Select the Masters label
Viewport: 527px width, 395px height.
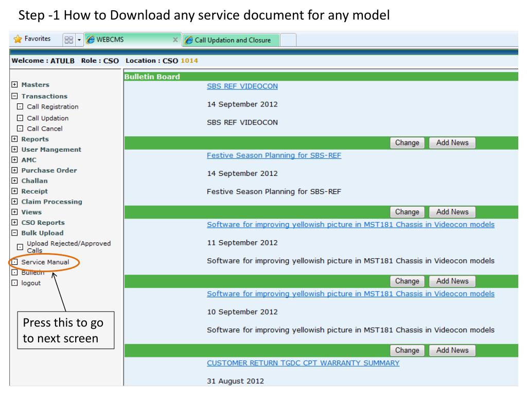[36, 85]
